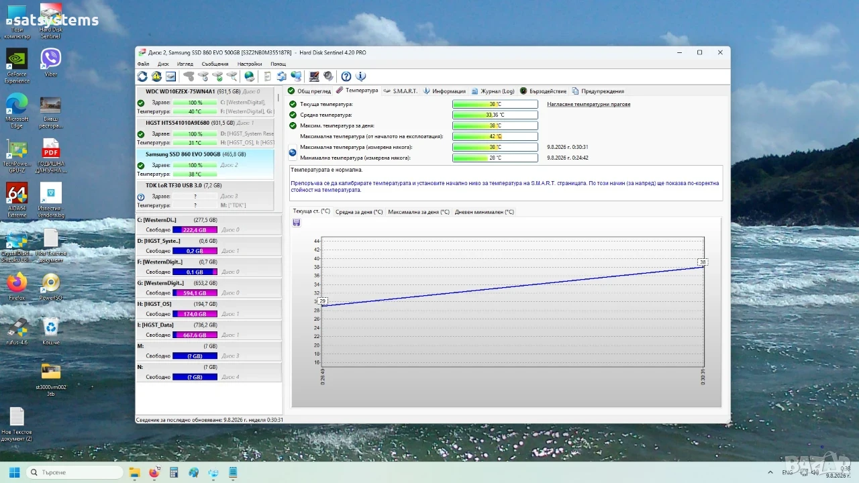Screen dimensions: 859x483
Task: Click the blue question mark help icon
Action: (346, 76)
